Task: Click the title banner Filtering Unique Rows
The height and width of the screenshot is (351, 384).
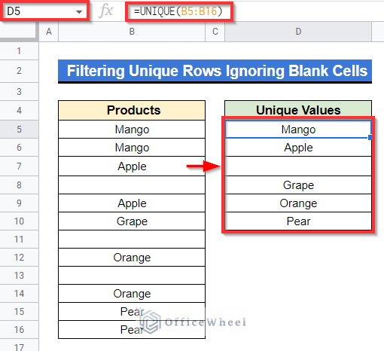Action: tap(215, 71)
